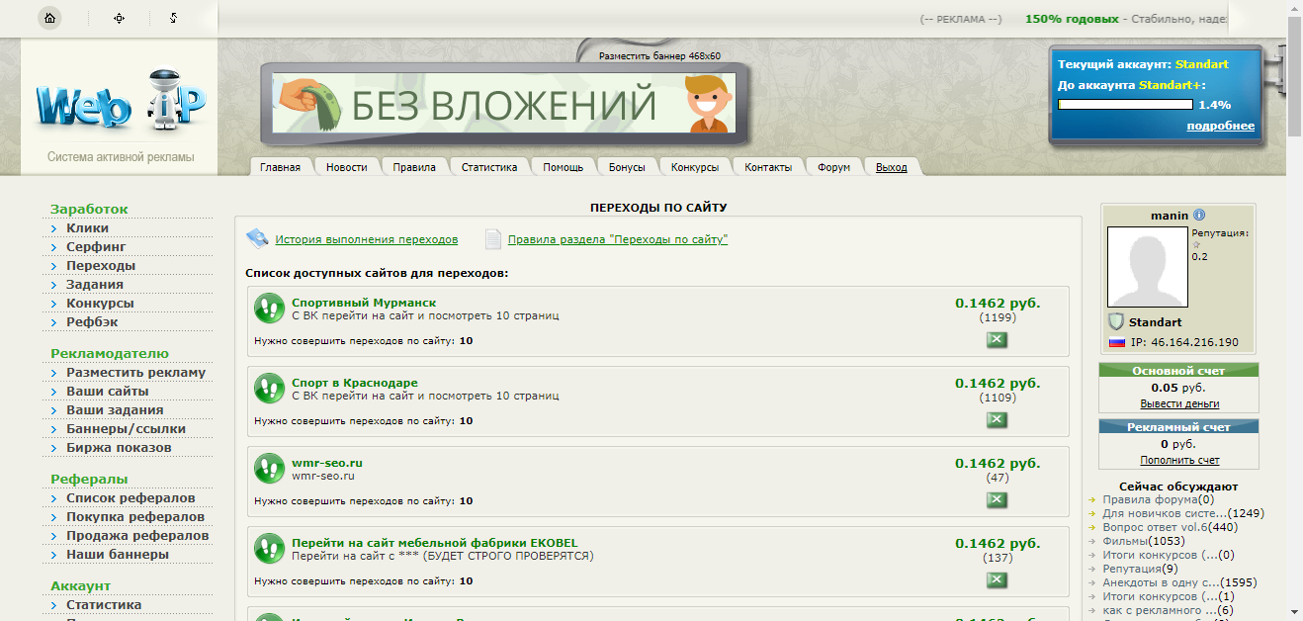Click footsteps icon for Спортивный Мурманск
The image size is (1303, 621).
[x=268, y=308]
